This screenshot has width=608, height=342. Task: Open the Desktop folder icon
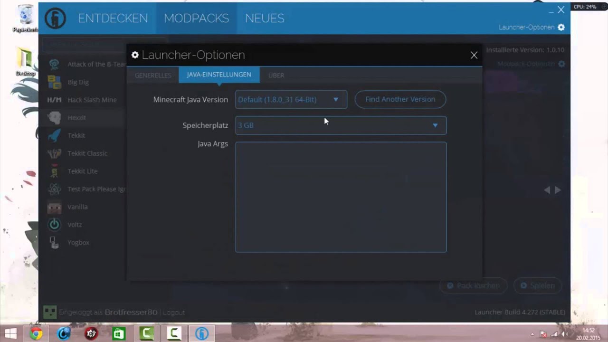pyautogui.click(x=25, y=61)
